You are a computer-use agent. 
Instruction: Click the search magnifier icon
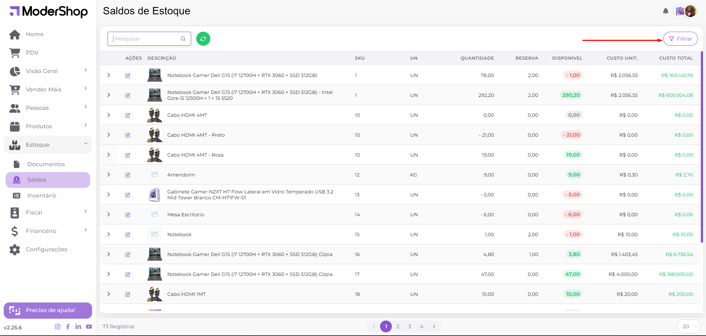[x=183, y=39]
